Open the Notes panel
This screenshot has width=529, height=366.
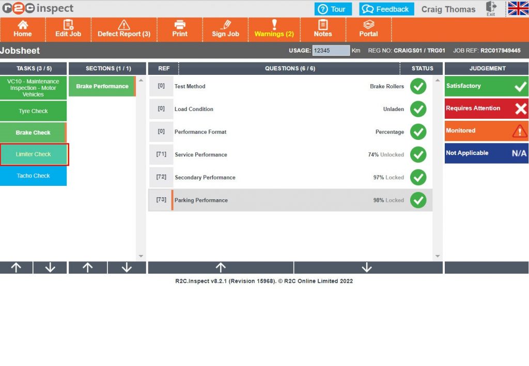click(x=323, y=30)
